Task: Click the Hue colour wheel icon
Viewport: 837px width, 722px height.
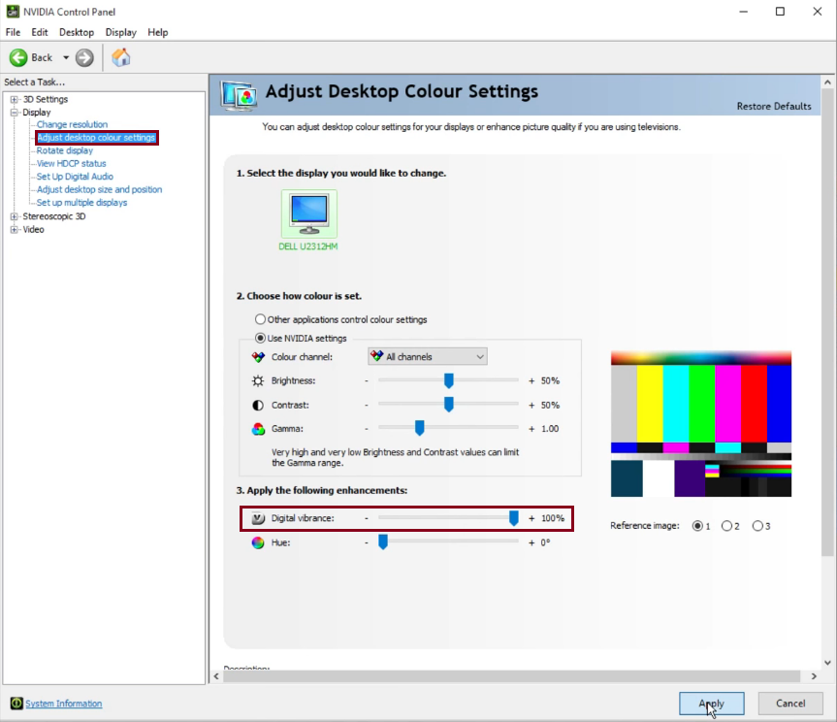Action: [x=258, y=542]
